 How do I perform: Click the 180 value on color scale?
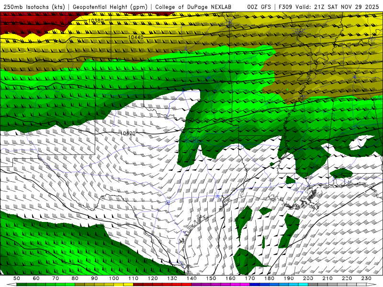(269, 278)
